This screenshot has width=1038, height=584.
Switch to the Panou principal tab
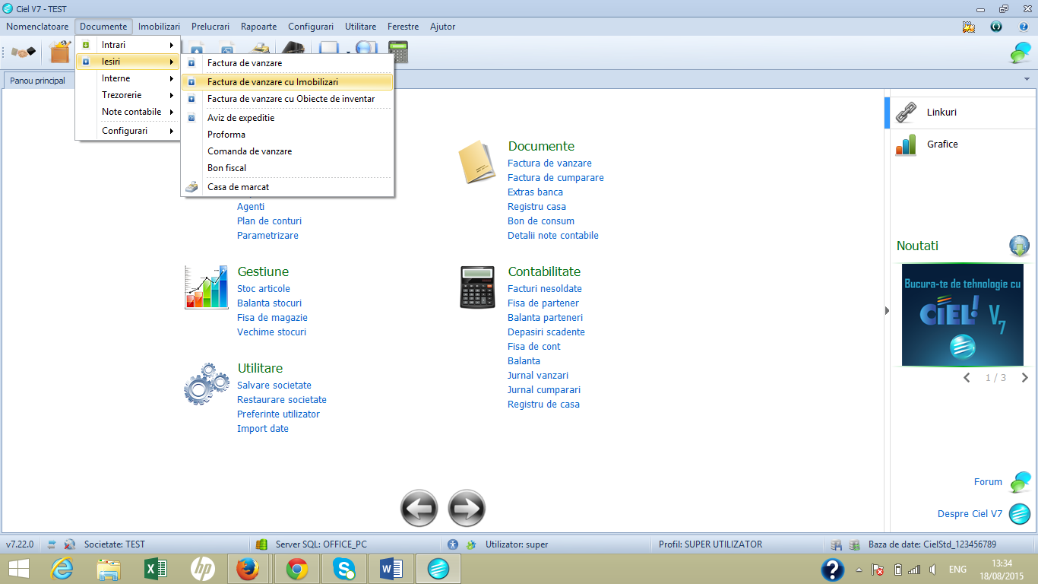[x=38, y=81]
